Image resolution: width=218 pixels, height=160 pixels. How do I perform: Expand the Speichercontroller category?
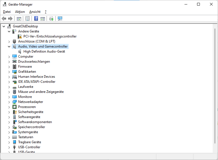9,127
